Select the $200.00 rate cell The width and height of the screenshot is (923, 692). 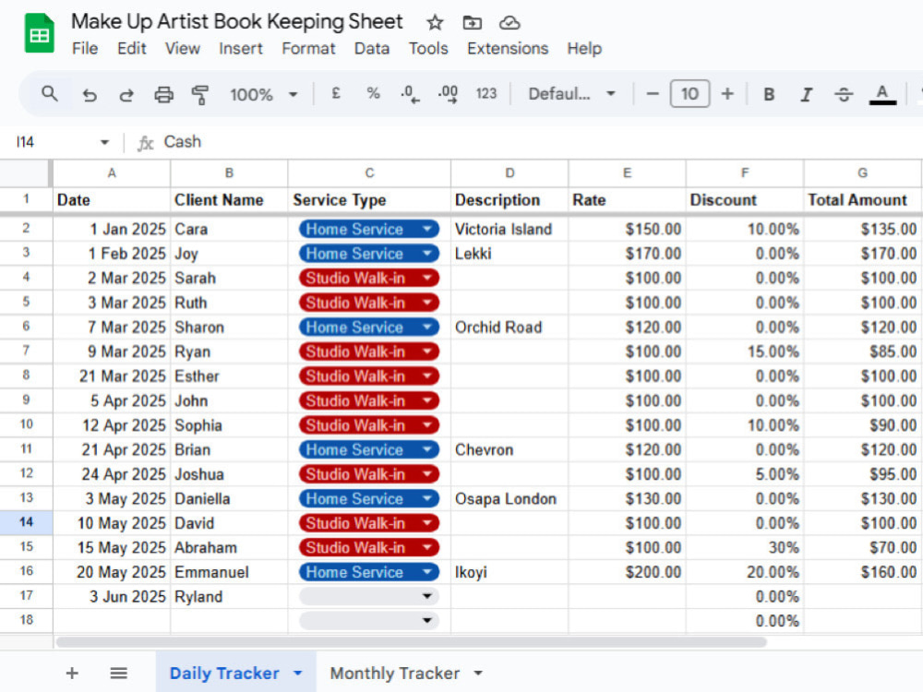click(x=627, y=572)
